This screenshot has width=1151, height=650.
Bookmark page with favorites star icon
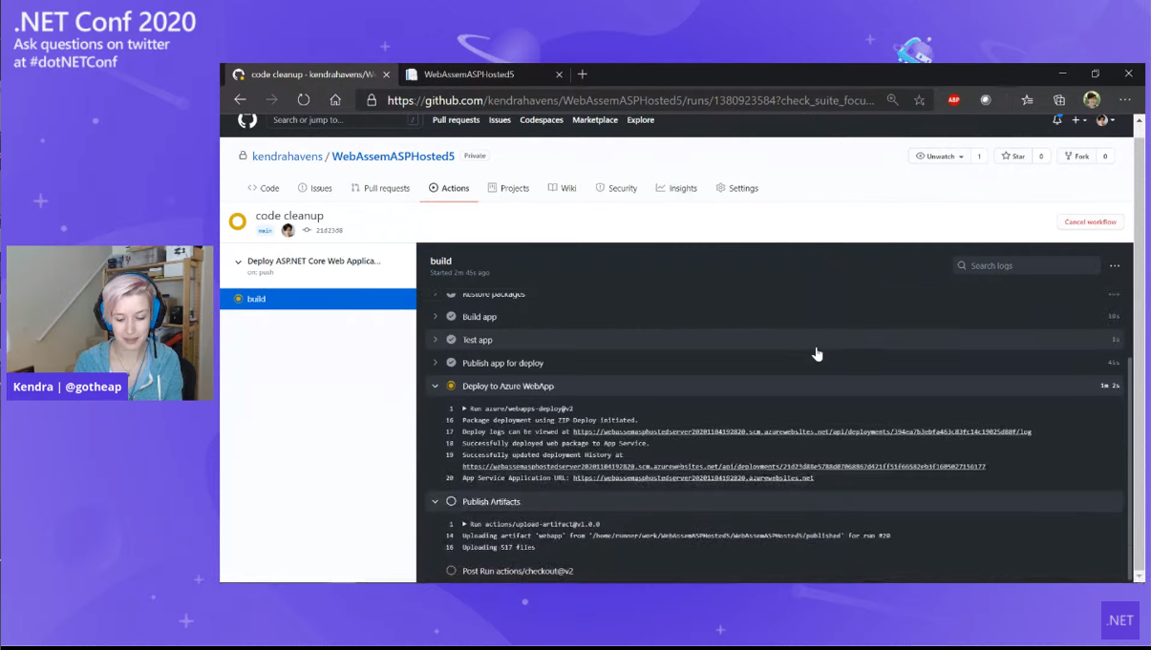tap(919, 100)
